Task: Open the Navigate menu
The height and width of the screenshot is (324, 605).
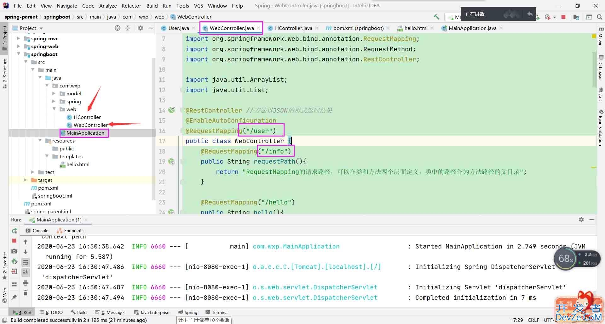Action: tap(67, 6)
